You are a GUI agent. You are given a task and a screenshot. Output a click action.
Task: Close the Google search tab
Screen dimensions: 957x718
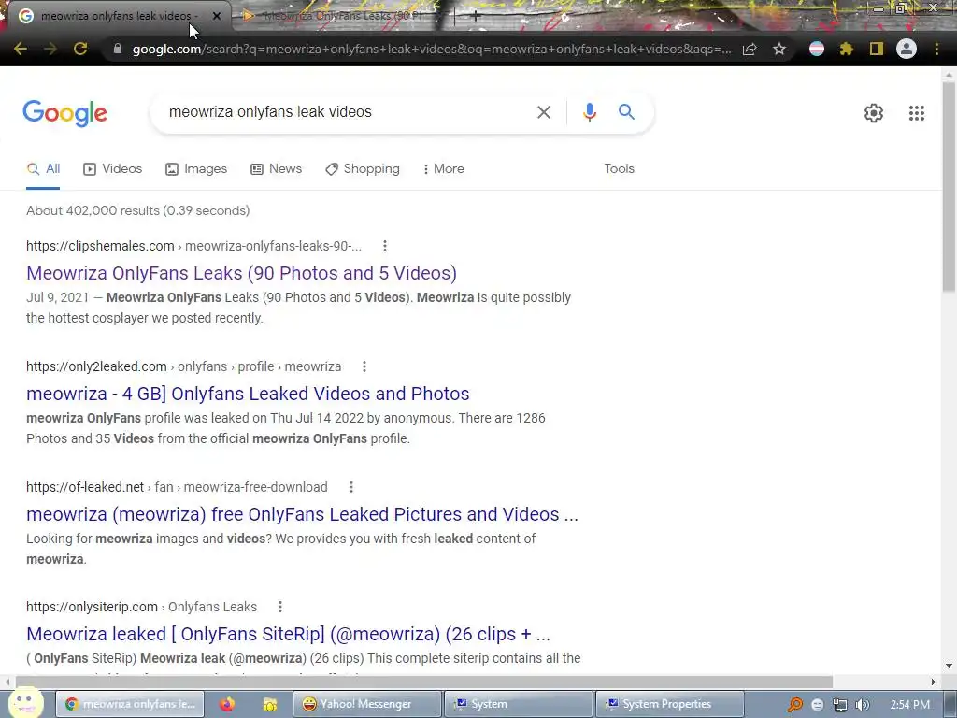[x=217, y=17]
